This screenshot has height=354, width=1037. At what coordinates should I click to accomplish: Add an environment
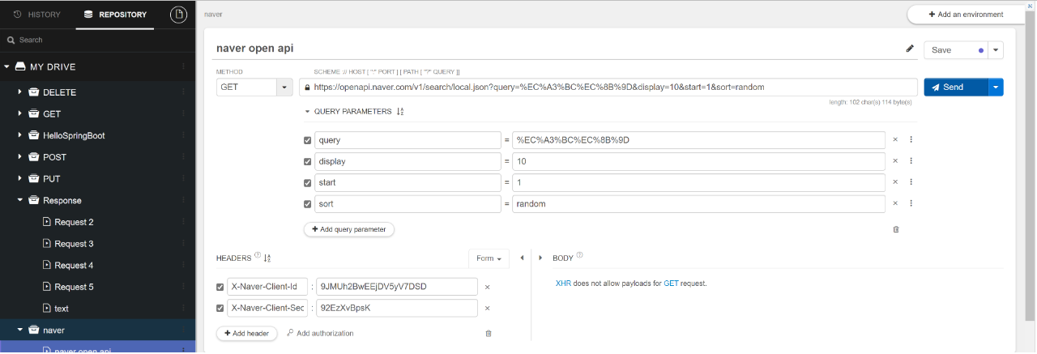(966, 15)
